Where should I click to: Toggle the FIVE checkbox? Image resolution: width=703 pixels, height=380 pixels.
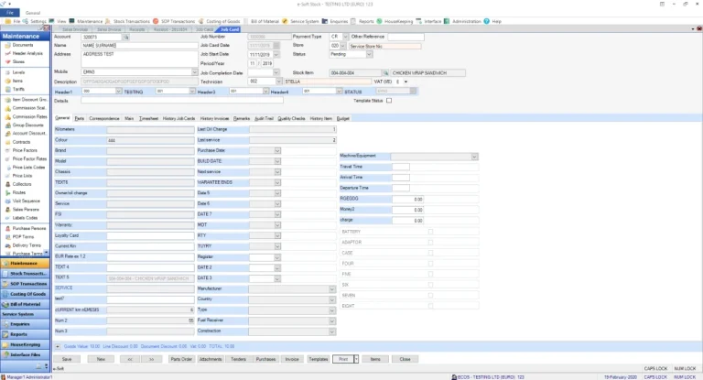(x=430, y=274)
